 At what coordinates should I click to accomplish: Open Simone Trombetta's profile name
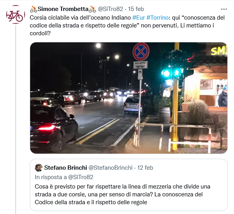point(63,9)
